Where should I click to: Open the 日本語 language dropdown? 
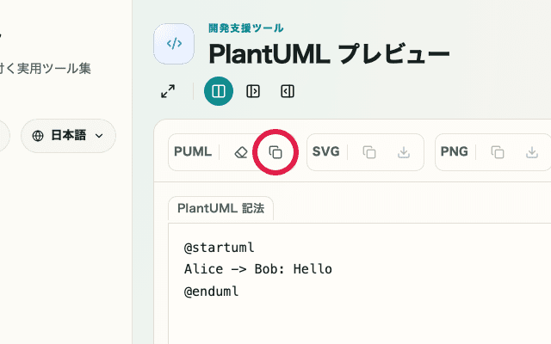coord(68,136)
